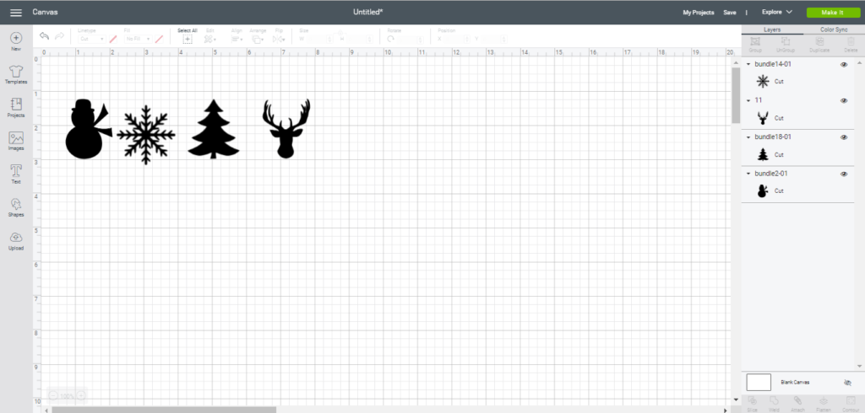Viewport: 865px width, 413px height.
Task: Hide the bundle14-01 layer
Action: coord(844,64)
